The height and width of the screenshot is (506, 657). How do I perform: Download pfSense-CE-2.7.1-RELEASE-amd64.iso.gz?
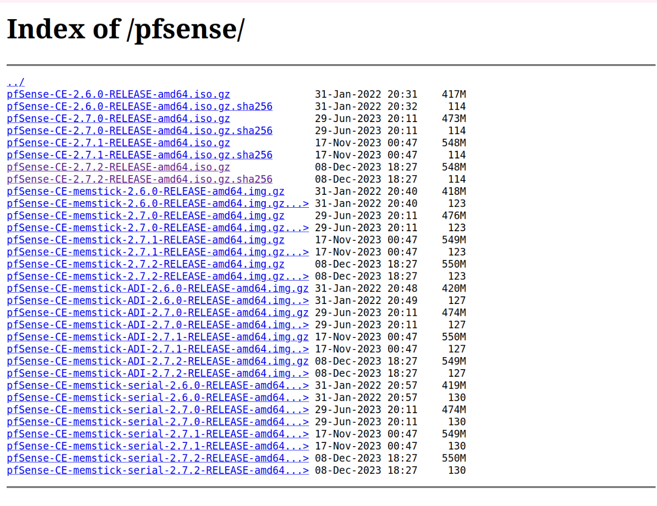pos(118,143)
